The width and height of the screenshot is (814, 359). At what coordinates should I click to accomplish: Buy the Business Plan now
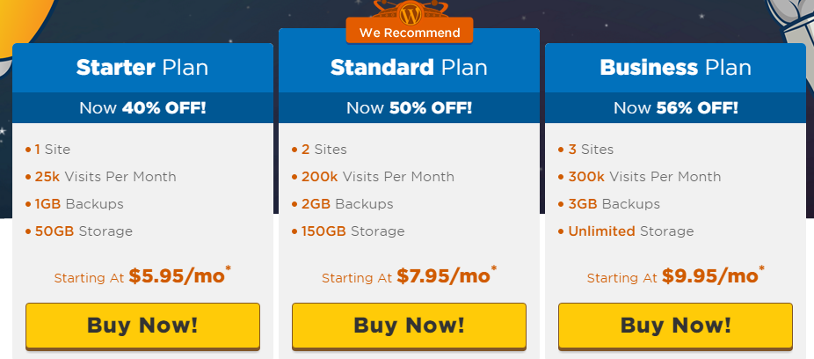click(675, 326)
